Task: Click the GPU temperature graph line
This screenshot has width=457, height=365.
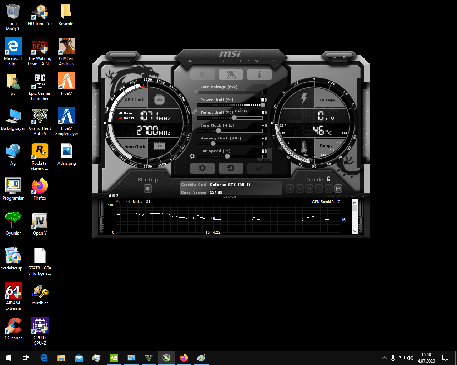Action: point(228,216)
